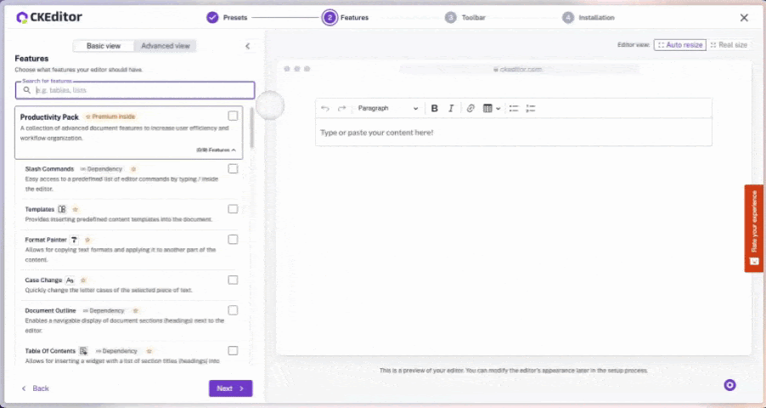Image resolution: width=766 pixels, height=408 pixels.
Task: Insert a bulleted list
Action: [x=513, y=109]
